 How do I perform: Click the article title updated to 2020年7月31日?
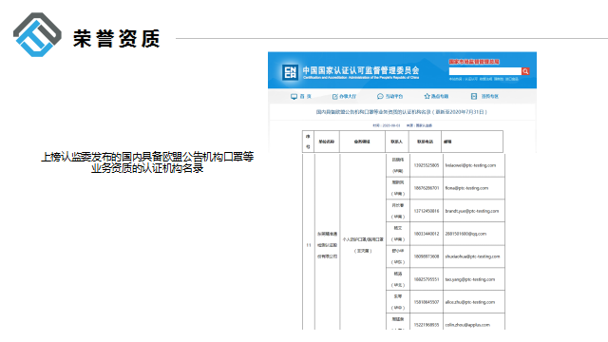(x=401, y=112)
